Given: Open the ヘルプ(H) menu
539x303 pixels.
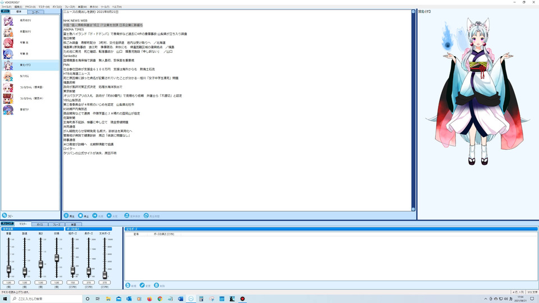Looking at the screenshot, I should tap(117, 7).
